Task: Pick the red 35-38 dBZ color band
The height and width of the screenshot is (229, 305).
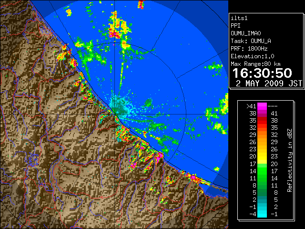Action: (262, 121)
